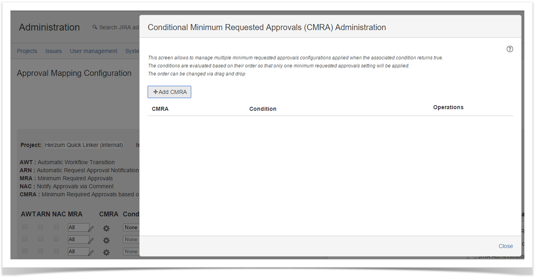Expand the second row Condition None dropdown
This screenshot has height=279, width=538.
coord(131,240)
